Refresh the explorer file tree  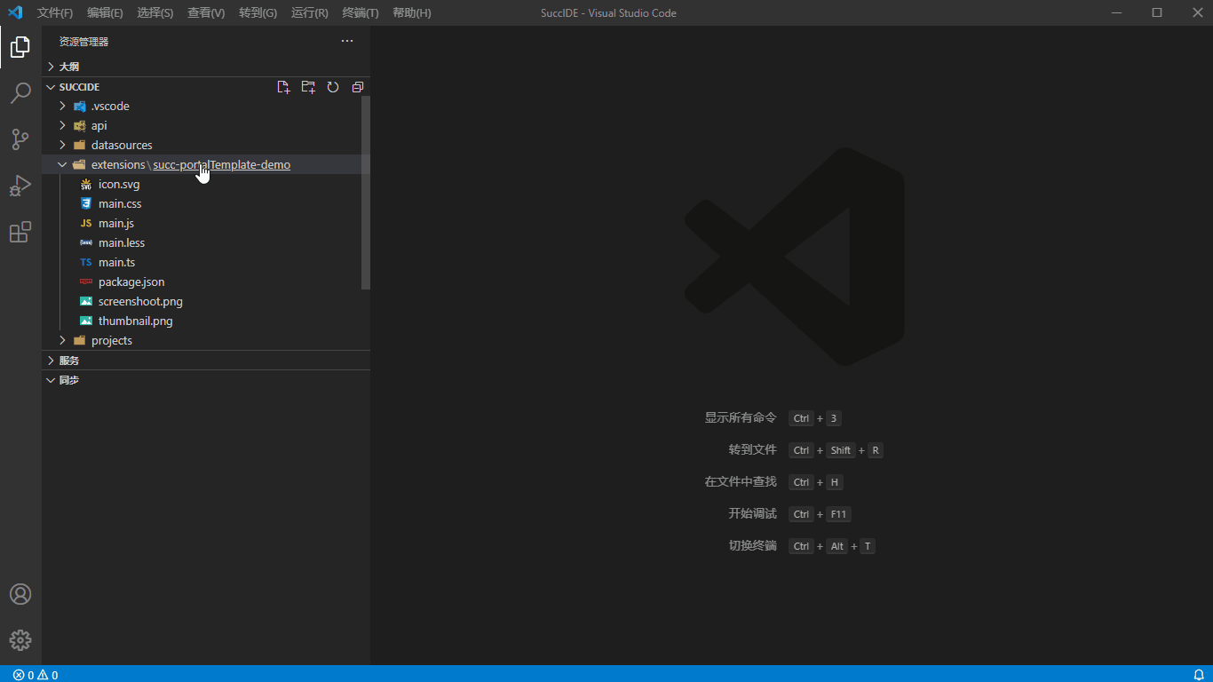tap(333, 87)
